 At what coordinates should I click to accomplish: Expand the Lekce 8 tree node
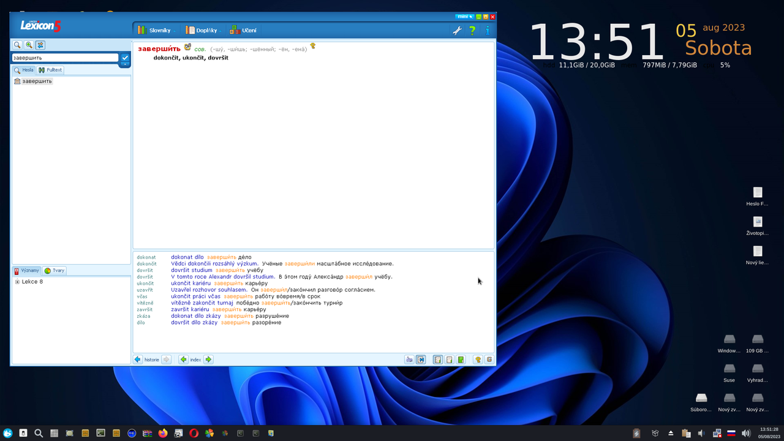[x=17, y=282]
